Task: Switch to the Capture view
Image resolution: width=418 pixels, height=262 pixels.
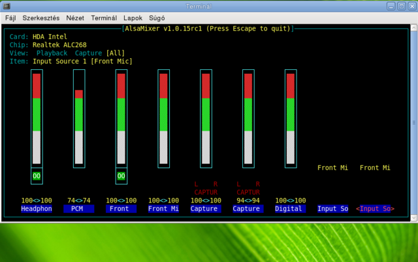Action: coord(88,53)
